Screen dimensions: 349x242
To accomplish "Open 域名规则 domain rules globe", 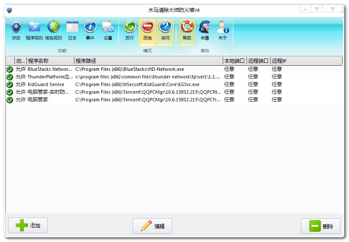I will (x=54, y=31).
